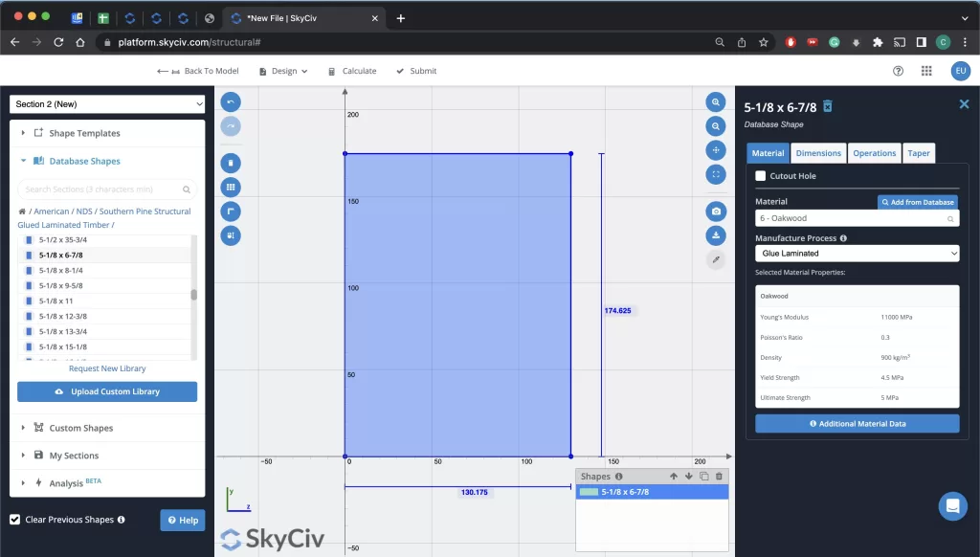Delete the 5-1/8 x 6-7/8 shape via header trash icon
Image resolution: width=980 pixels, height=557 pixels.
[x=828, y=106]
